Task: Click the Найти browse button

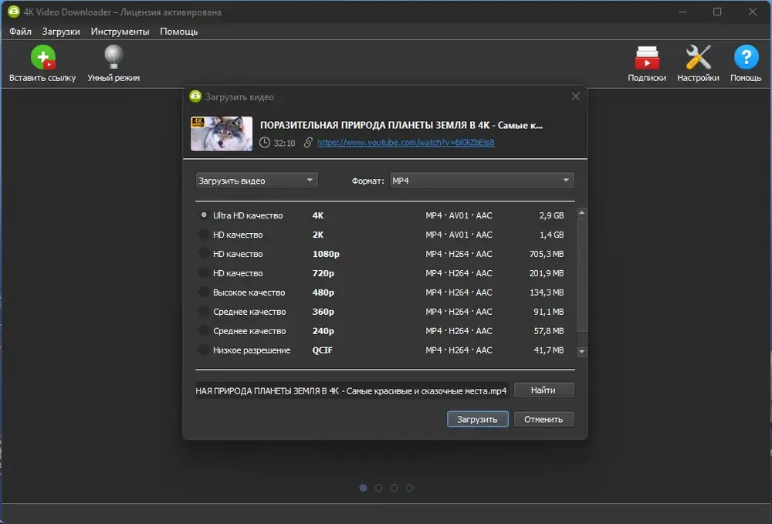Action: pos(543,390)
